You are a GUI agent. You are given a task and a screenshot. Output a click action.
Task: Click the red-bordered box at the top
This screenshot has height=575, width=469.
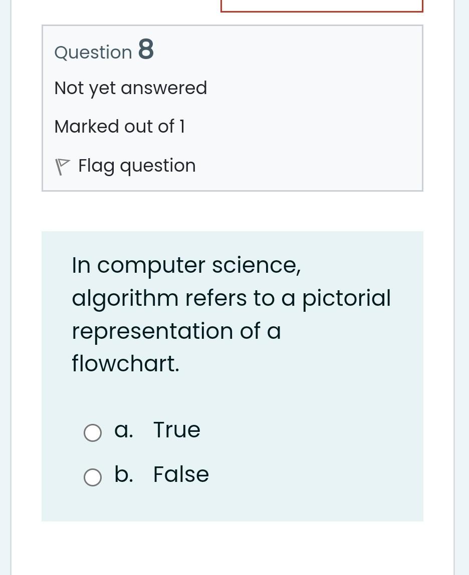(322, 6)
